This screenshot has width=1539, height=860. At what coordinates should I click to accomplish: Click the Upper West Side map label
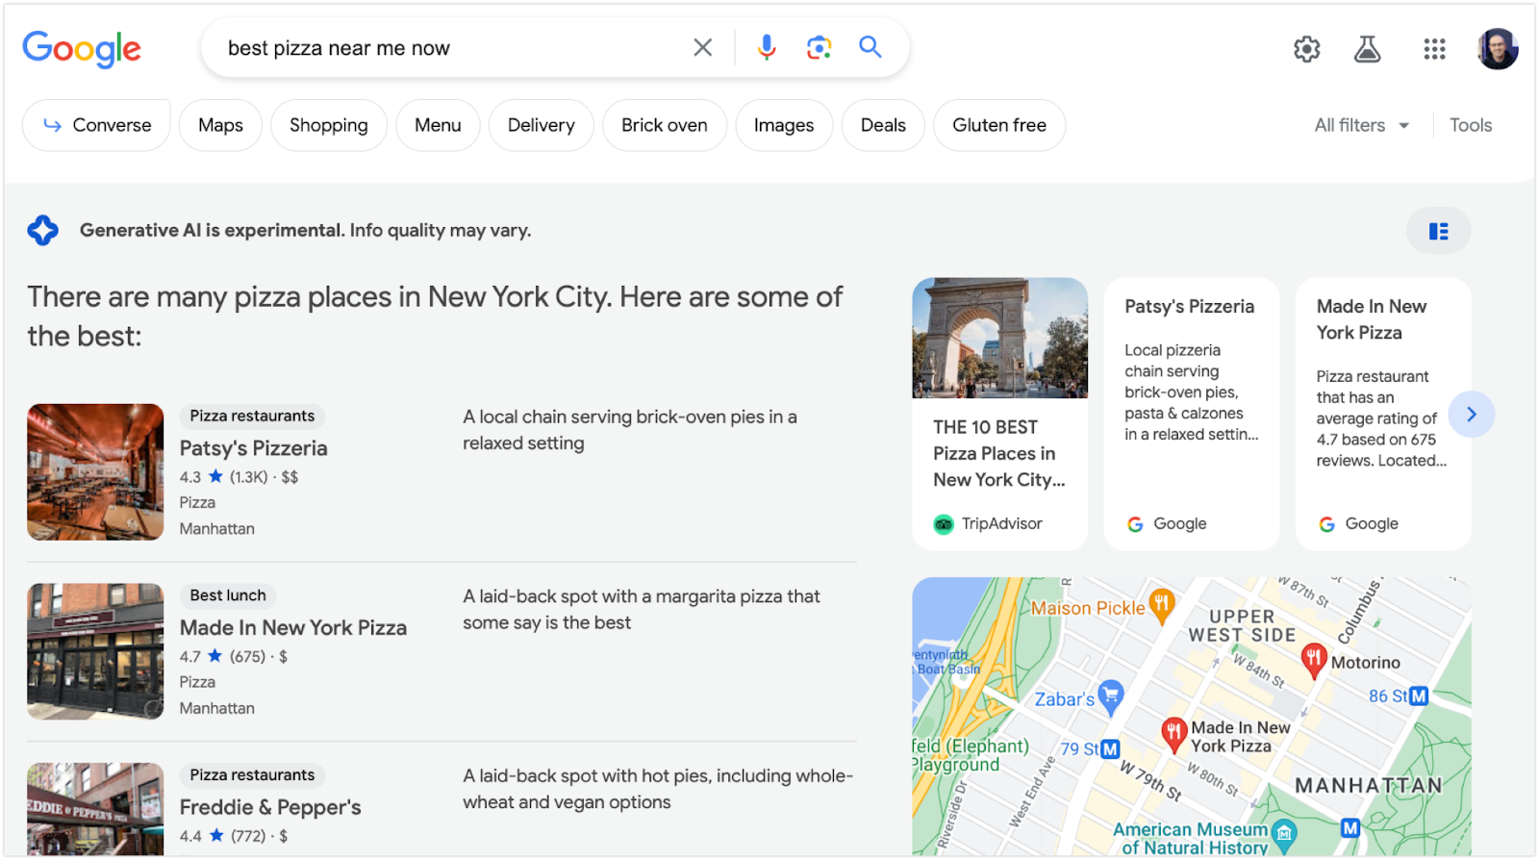click(x=1242, y=625)
